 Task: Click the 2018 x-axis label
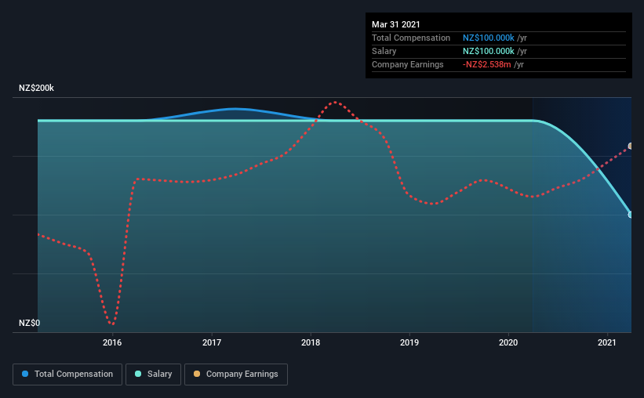[x=311, y=342]
